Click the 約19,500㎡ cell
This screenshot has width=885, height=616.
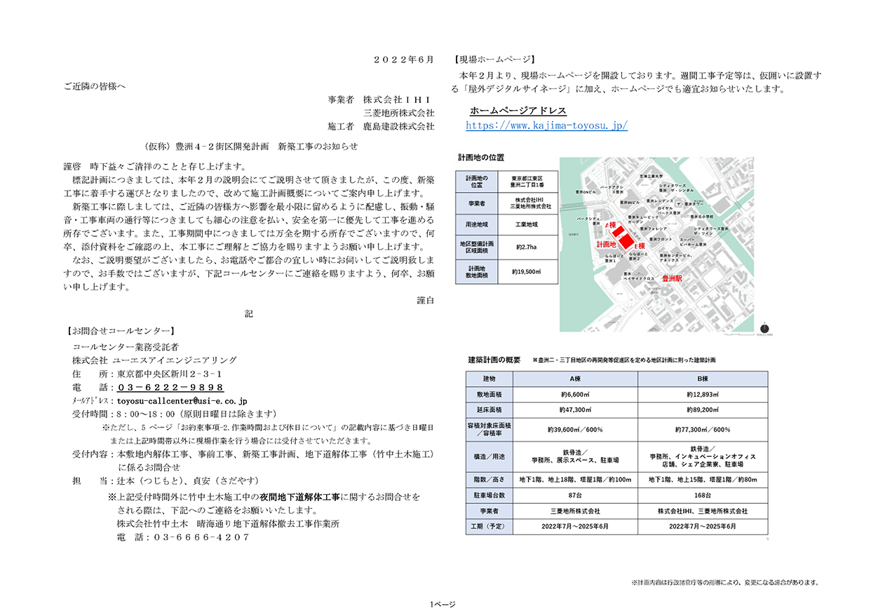[x=527, y=272]
